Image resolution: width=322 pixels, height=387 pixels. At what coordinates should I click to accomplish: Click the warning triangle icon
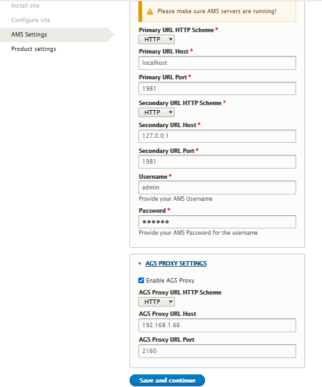tap(150, 11)
